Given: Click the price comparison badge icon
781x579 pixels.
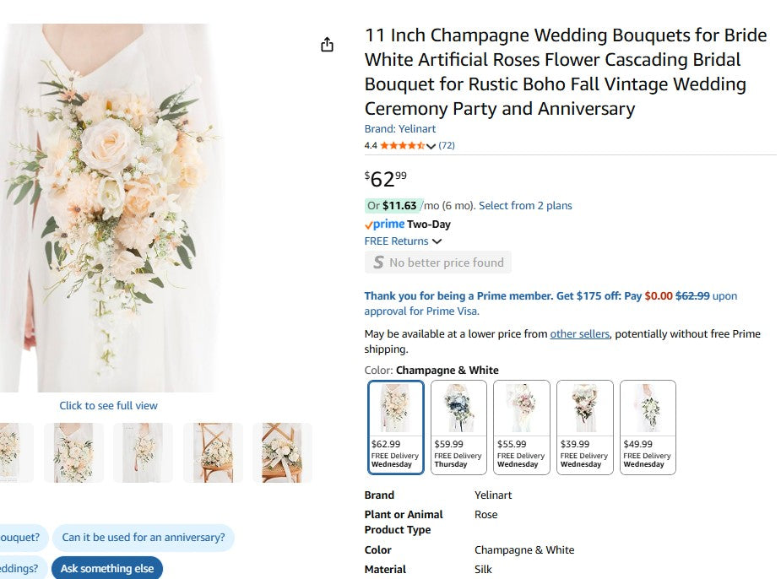Looking at the screenshot, I should [x=377, y=262].
